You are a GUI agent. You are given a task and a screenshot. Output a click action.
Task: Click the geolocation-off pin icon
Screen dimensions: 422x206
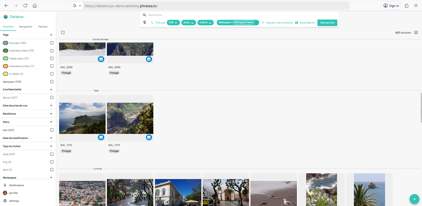[x=145, y=22]
